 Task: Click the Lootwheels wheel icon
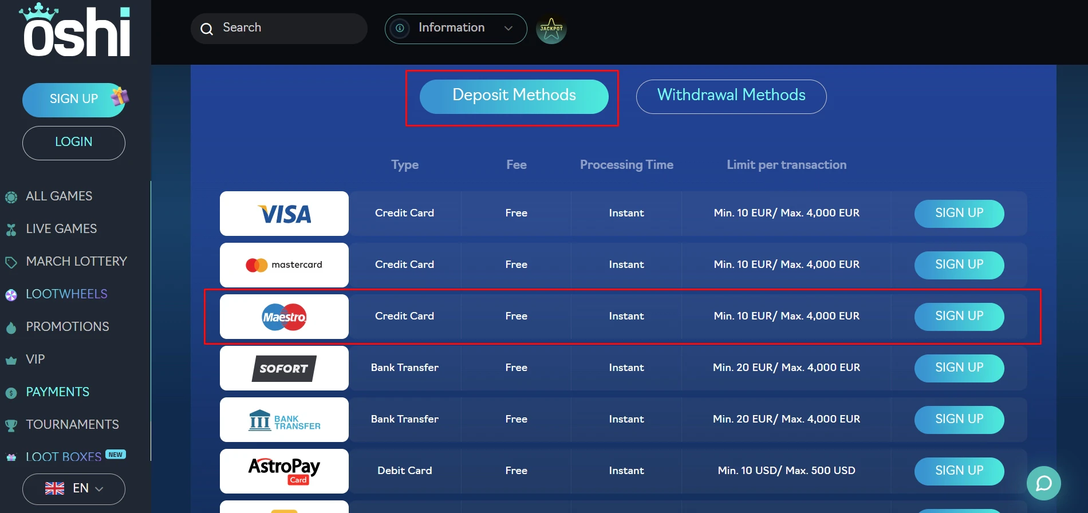(x=11, y=295)
